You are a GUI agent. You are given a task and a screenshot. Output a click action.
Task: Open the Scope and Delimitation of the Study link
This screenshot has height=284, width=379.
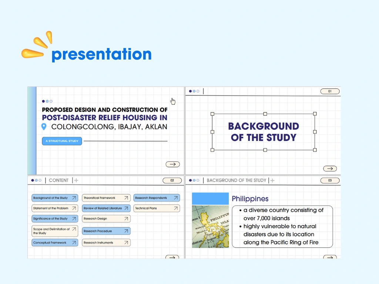pos(55,231)
